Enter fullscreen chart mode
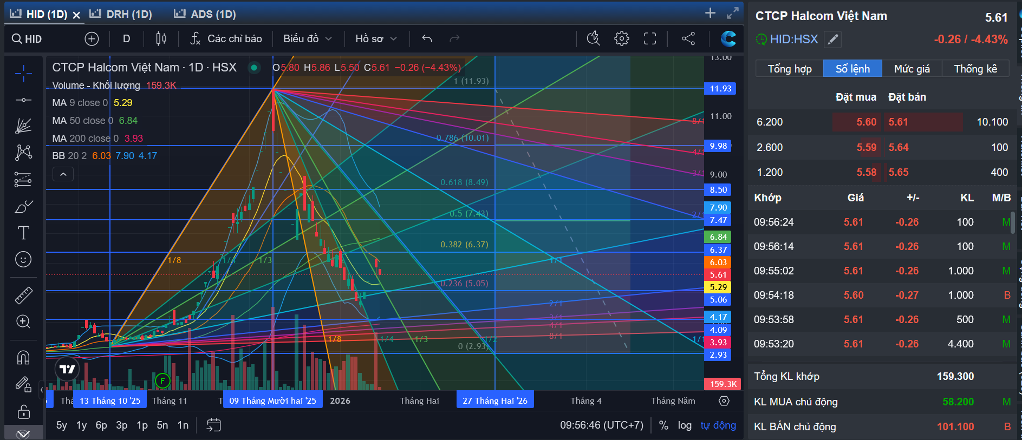The height and width of the screenshot is (440, 1022). [x=650, y=38]
